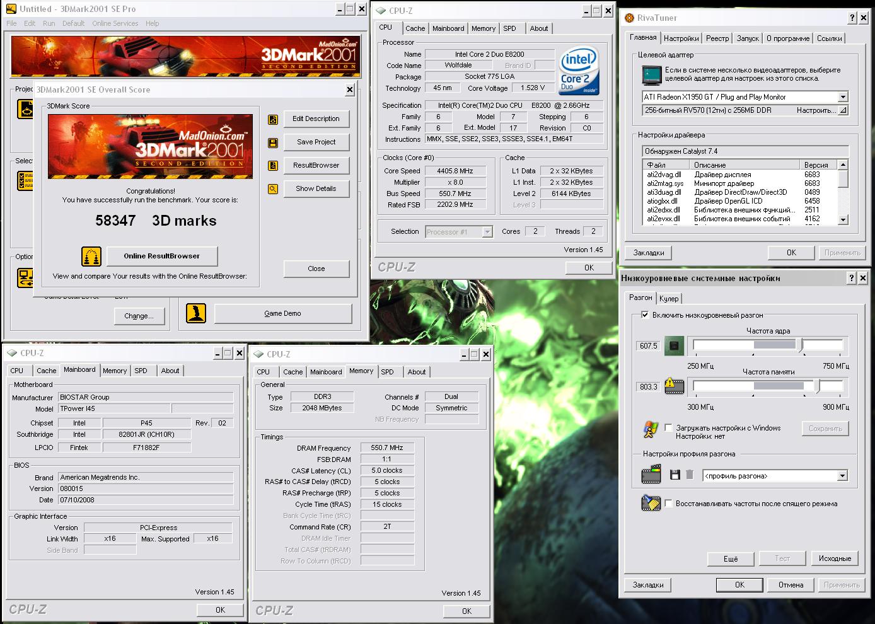Click the Project section icon in 3DMark
The width and height of the screenshot is (875, 624).
(x=25, y=109)
